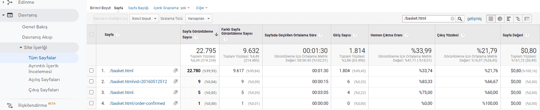The height and width of the screenshot is (110, 540).
Task: Check the /basket.html. row checkbox
Action: pyautogui.click(x=91, y=92)
